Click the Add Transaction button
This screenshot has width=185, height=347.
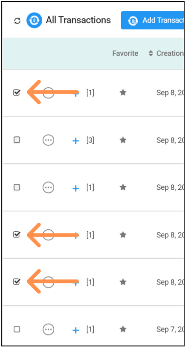pyautogui.click(x=152, y=20)
